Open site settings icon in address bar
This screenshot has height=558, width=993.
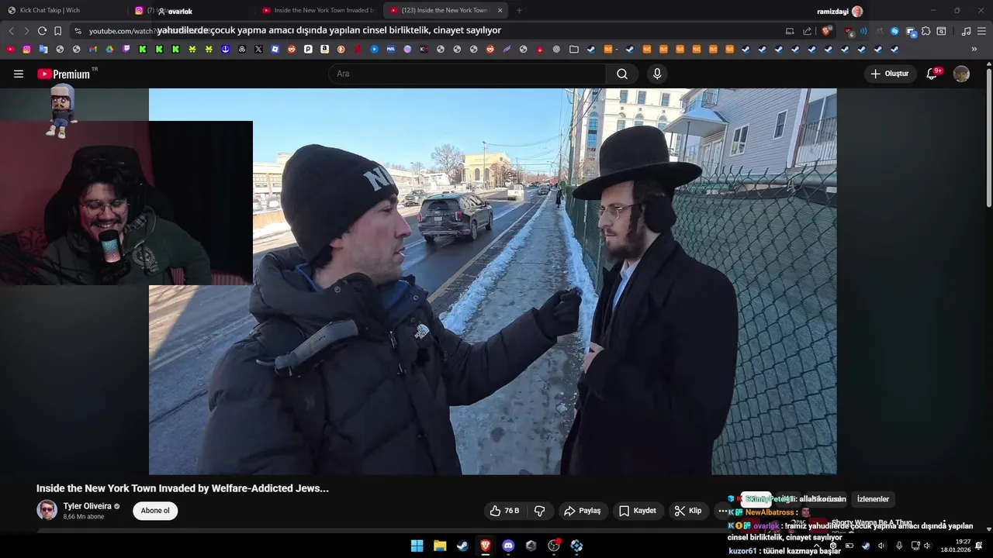click(78, 31)
